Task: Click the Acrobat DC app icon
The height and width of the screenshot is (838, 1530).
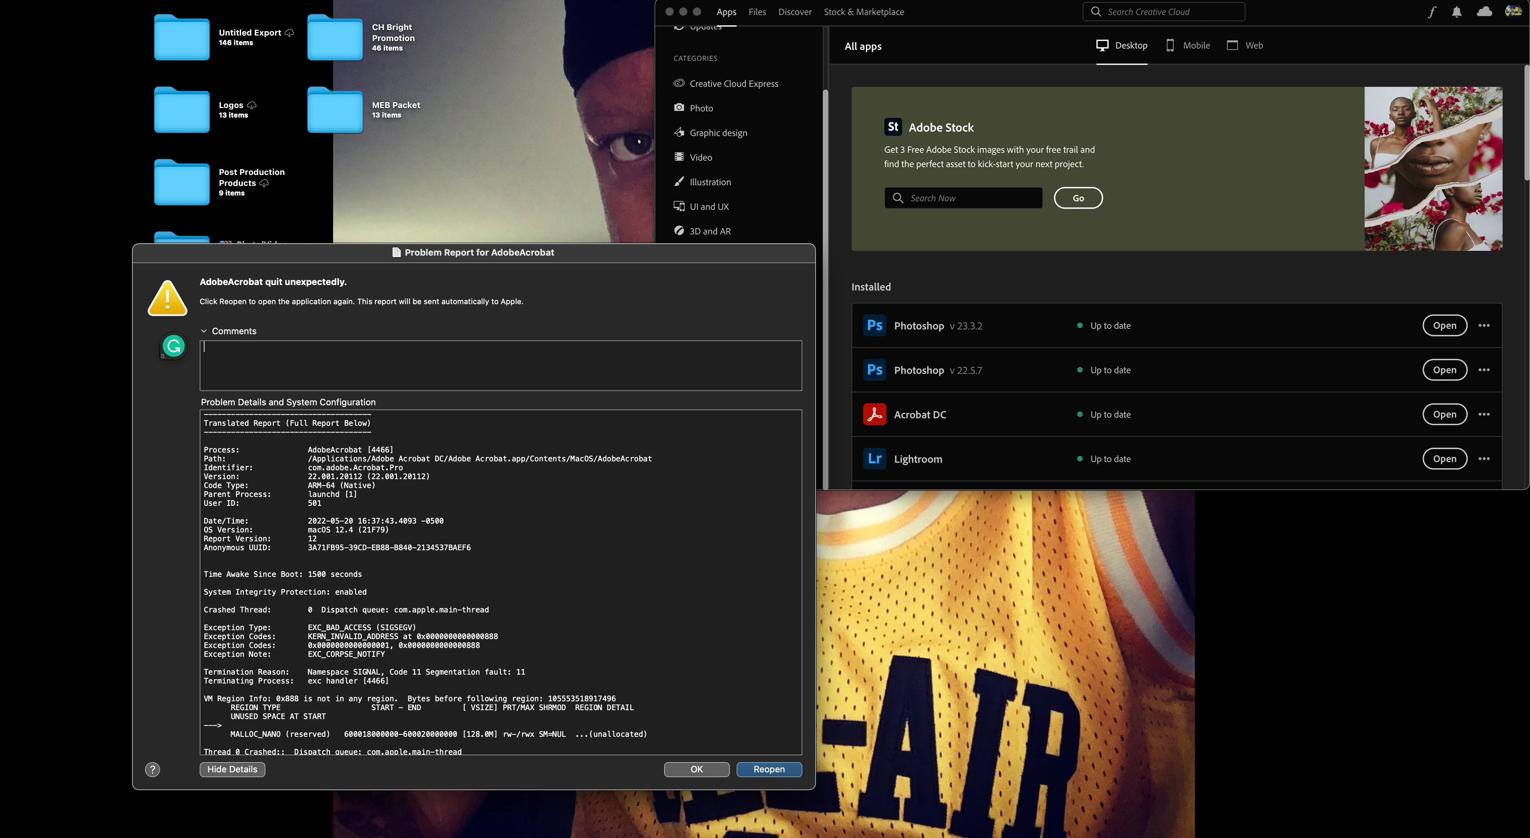Action: 874,414
